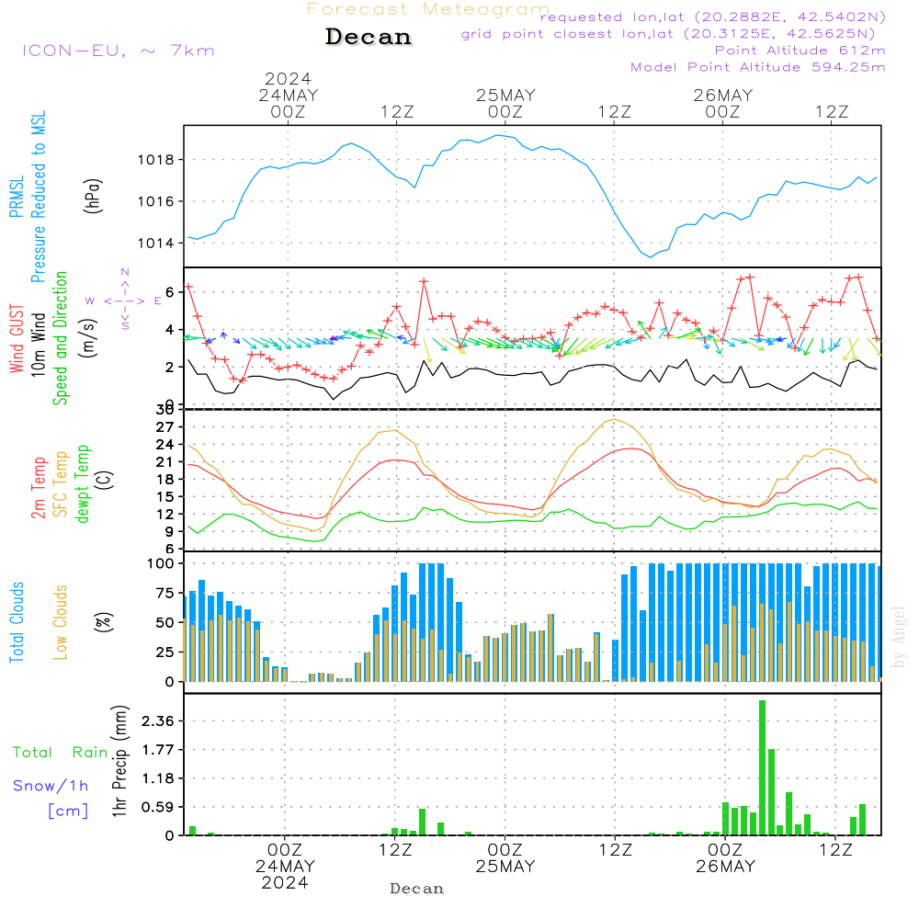Click the tallest rain bar on 26 May
This screenshot has height=919, width=919.
click(762, 767)
